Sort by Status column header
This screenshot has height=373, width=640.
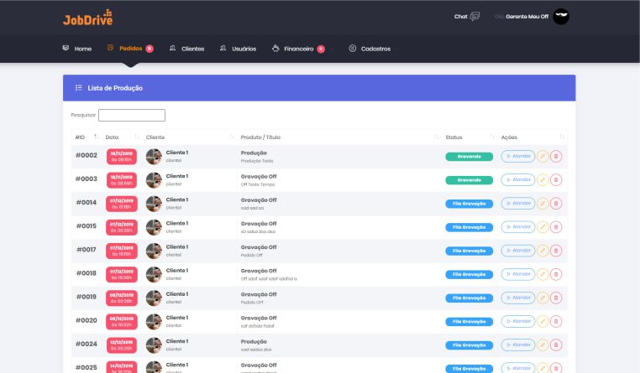(x=454, y=137)
